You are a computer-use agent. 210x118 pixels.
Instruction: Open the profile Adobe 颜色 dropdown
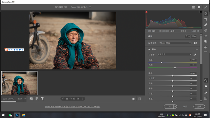175,43
